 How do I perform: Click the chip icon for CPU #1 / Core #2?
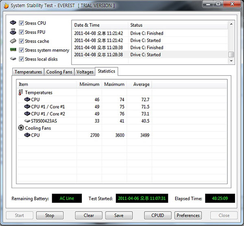click(x=27, y=113)
